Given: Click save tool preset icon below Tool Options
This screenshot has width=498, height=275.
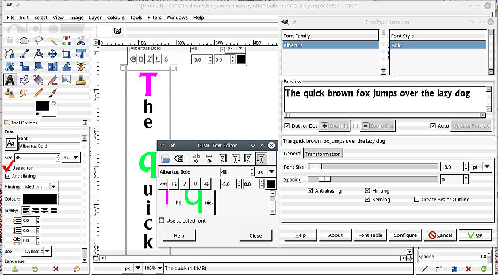Looking at the screenshot, I should pyautogui.click(x=14, y=269).
